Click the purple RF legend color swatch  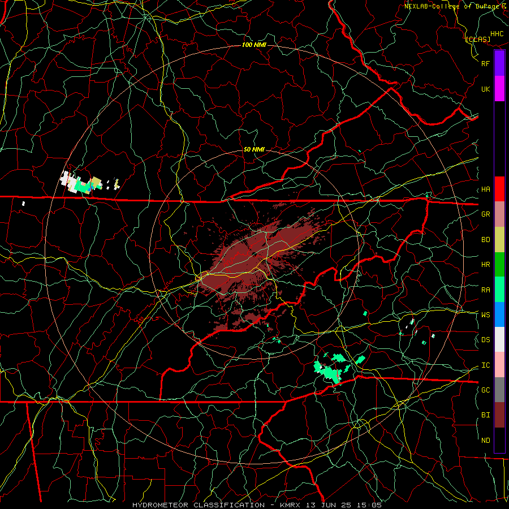(499, 63)
